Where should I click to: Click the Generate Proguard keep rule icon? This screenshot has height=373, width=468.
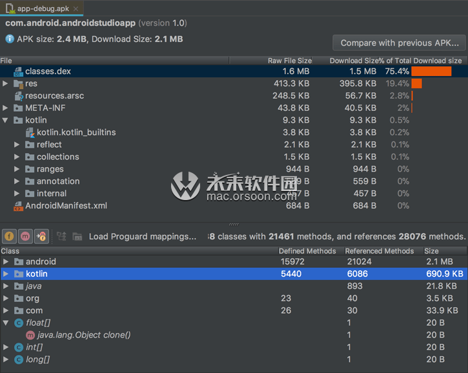(77, 237)
